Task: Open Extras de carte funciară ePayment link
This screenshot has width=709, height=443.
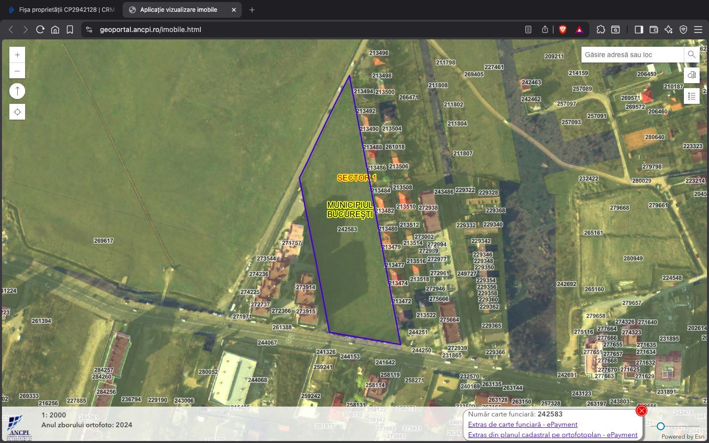Action: click(x=522, y=424)
